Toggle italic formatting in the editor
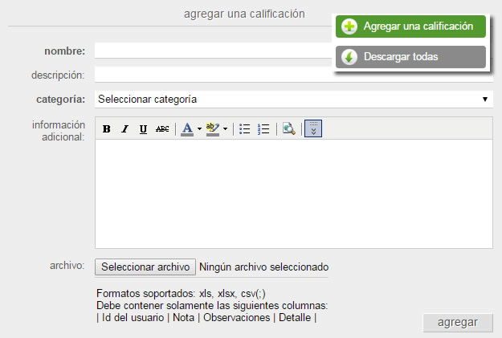Viewport: 502px width, 338px height. (124, 129)
